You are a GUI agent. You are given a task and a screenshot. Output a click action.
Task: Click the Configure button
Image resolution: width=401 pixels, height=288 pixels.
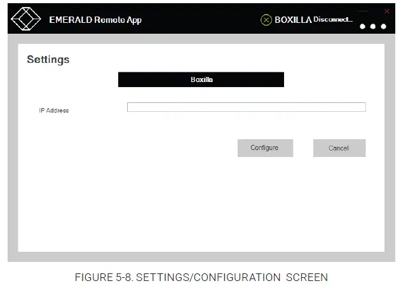(x=265, y=148)
